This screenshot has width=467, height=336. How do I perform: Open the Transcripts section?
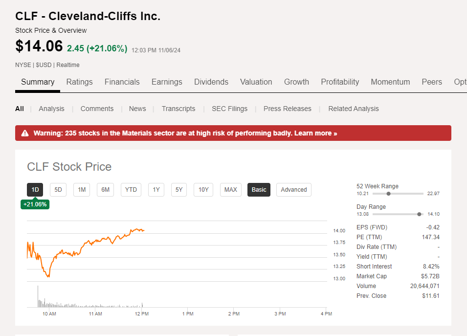pos(178,109)
